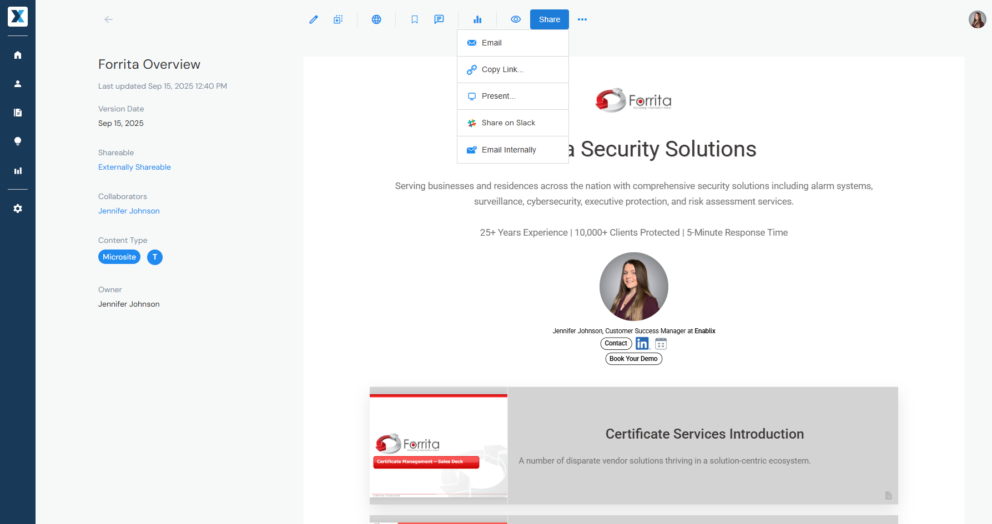Choose Email from the Share menu
Image resolution: width=992 pixels, height=524 pixels.
pos(513,43)
